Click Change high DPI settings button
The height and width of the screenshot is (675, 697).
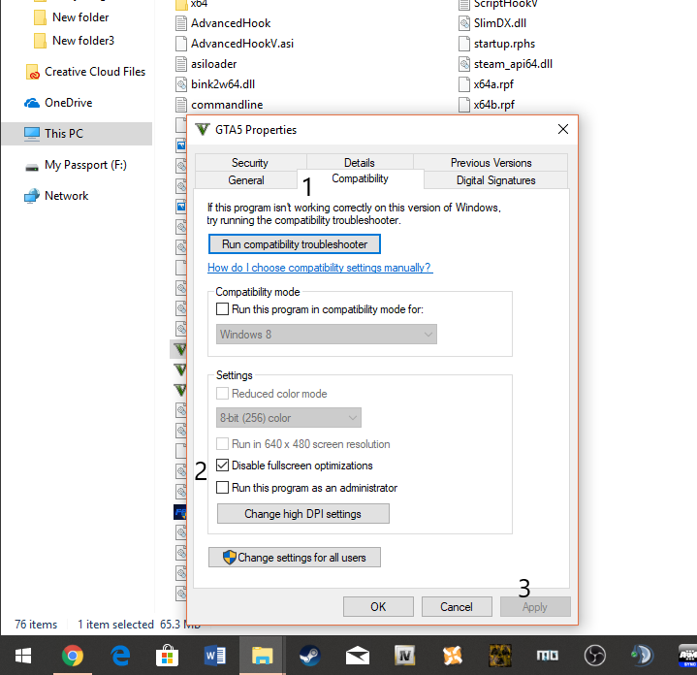[x=302, y=514]
